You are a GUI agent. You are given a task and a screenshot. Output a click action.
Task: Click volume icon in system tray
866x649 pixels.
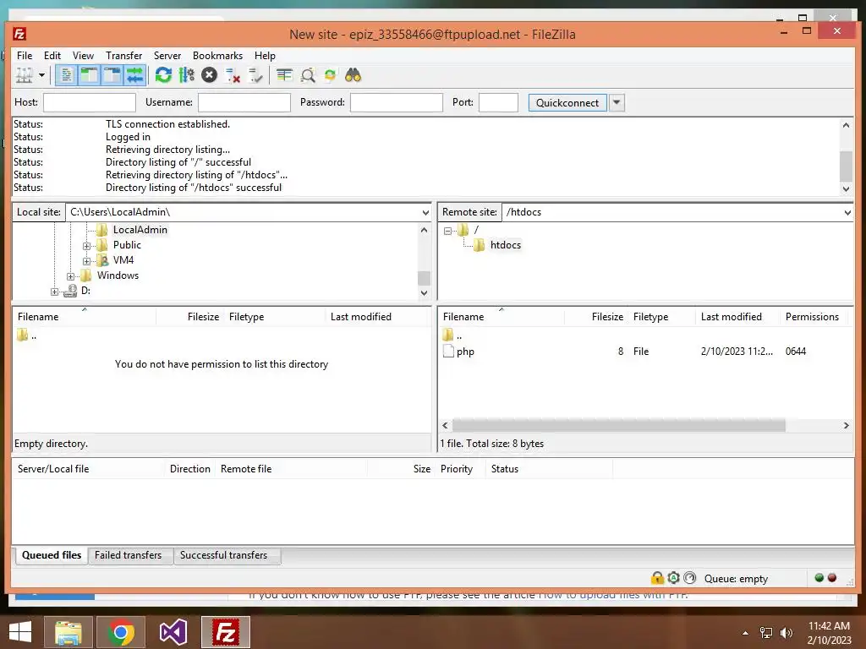tap(786, 633)
